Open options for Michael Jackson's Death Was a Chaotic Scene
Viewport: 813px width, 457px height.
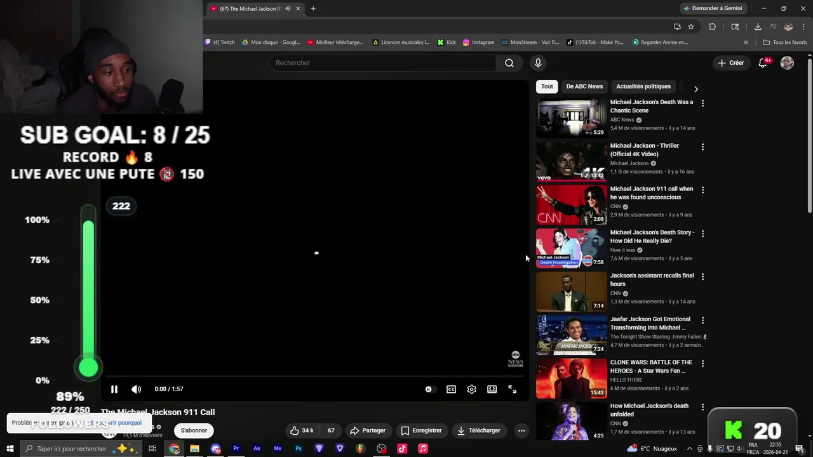702,103
